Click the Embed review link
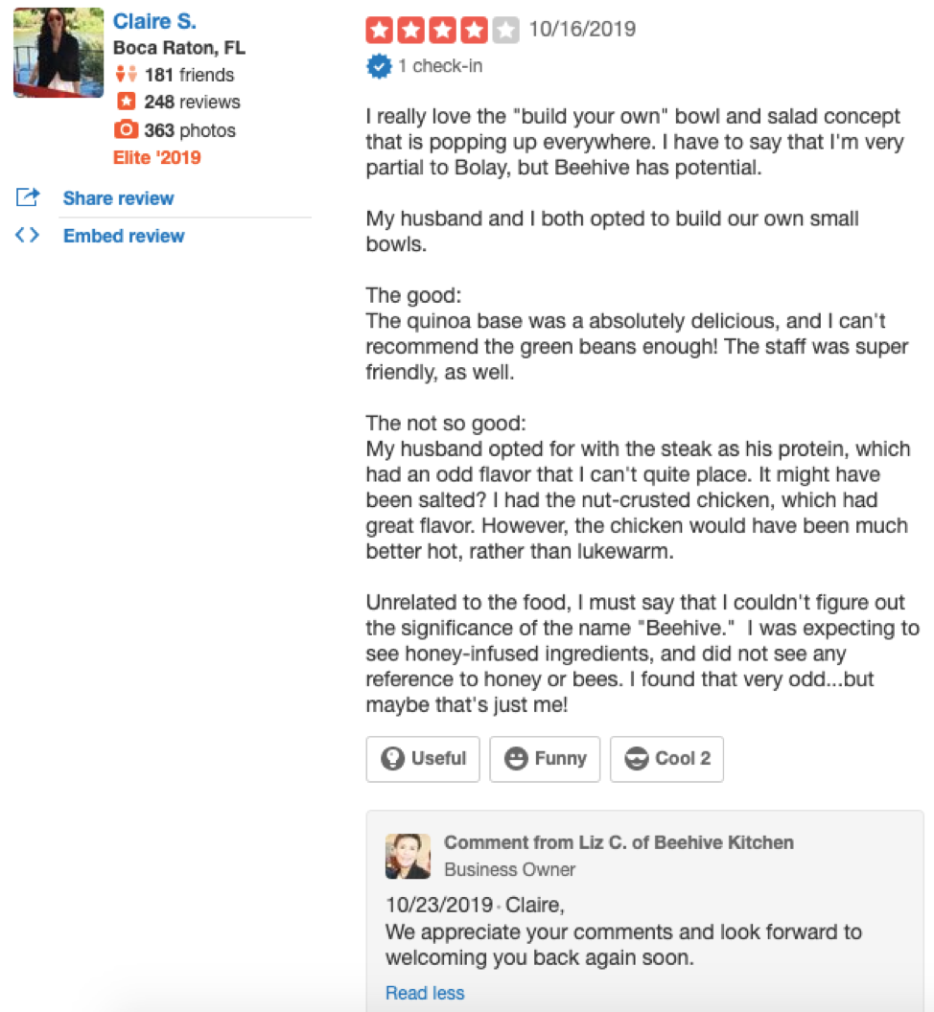Viewport: 934px width, 1012px height. 124,236
